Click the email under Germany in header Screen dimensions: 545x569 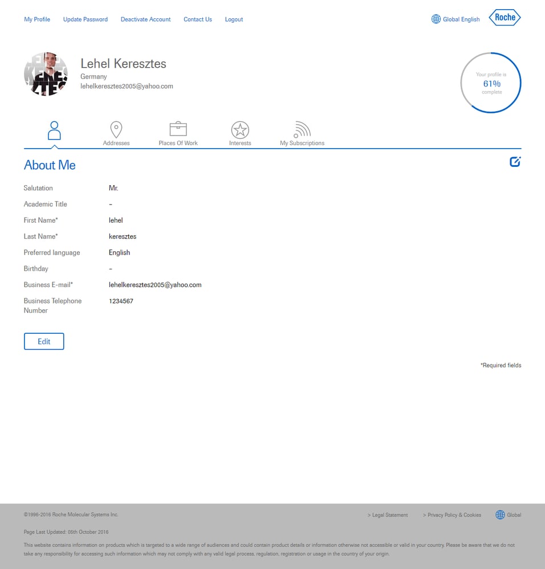click(x=127, y=87)
